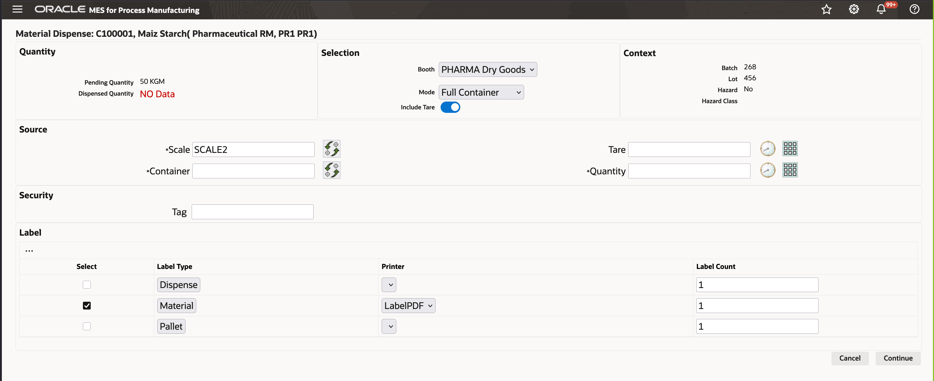
Task: Open the LabelPDF printer dropdown
Action: tap(408, 306)
